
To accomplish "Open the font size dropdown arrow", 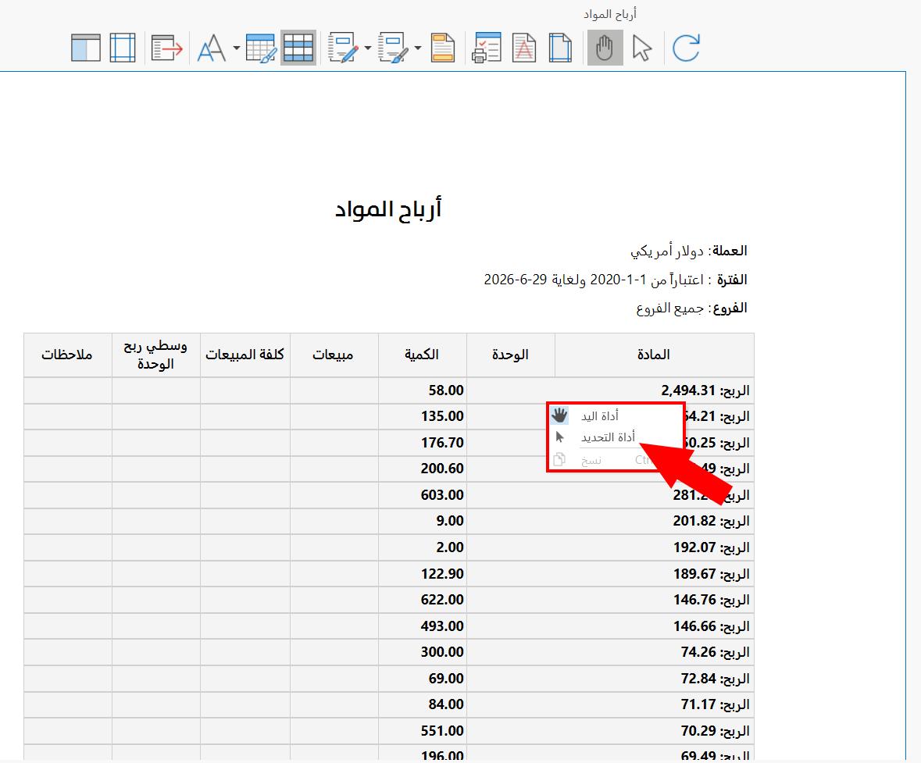I will (x=236, y=48).
